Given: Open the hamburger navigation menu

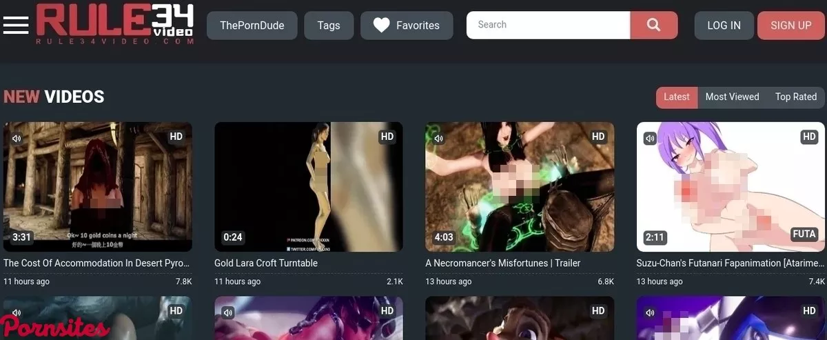Looking at the screenshot, I should coord(15,25).
